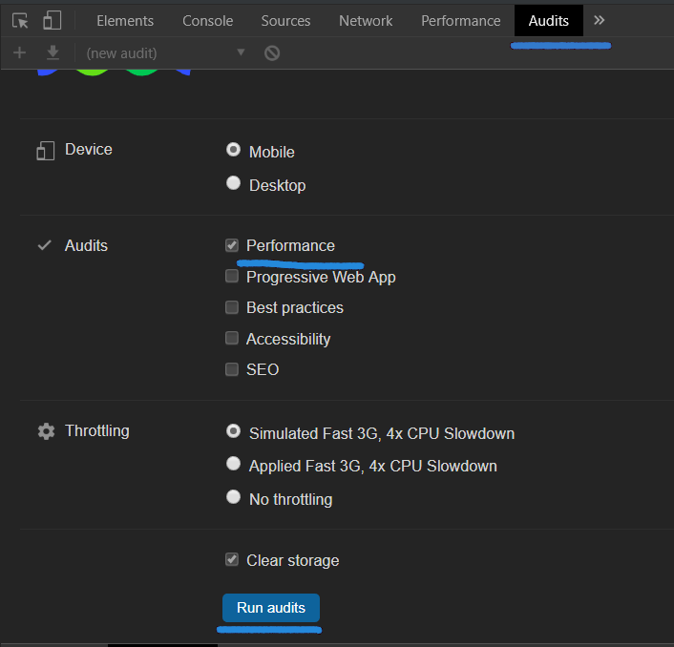
Task: Select the Mobile device radio button
Action: pos(233,150)
